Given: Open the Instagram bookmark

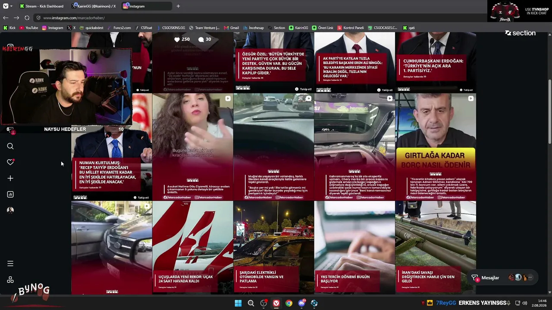Looking at the screenshot, I should (52, 28).
